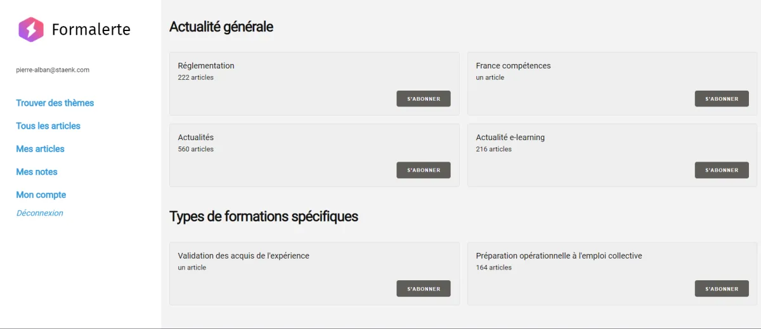Navigate to Mes notes

[x=37, y=172]
